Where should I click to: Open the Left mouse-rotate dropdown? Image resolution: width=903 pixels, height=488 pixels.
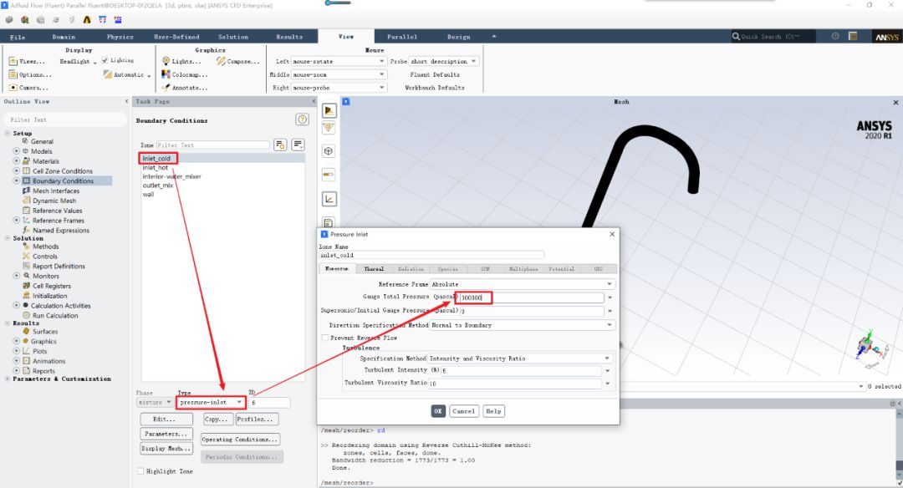click(x=339, y=61)
